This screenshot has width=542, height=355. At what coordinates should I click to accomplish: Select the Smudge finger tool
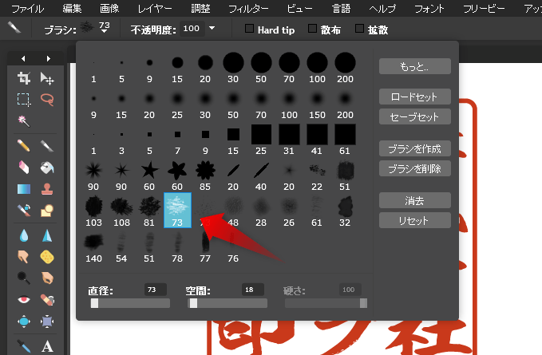pyautogui.click(x=24, y=257)
